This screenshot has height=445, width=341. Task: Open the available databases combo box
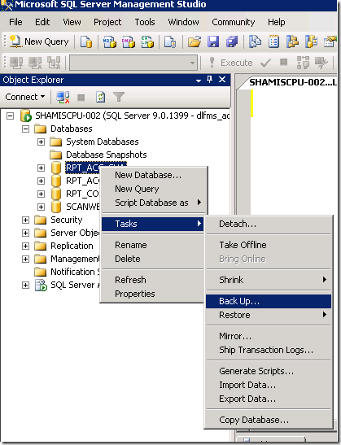click(x=133, y=63)
